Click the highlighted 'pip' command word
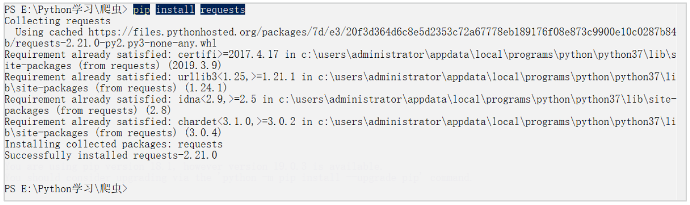Image resolution: width=690 pixels, height=205 pixels. 141,10
